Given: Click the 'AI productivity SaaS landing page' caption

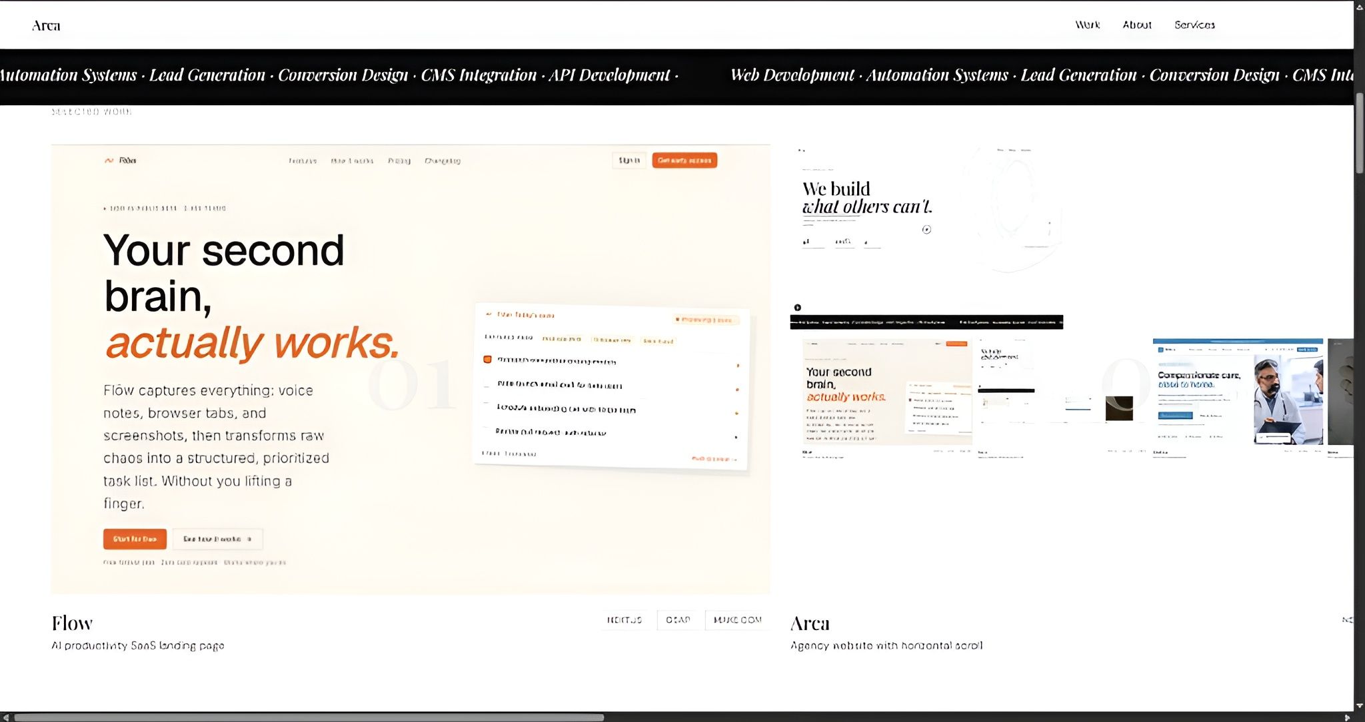Looking at the screenshot, I should click(x=138, y=645).
